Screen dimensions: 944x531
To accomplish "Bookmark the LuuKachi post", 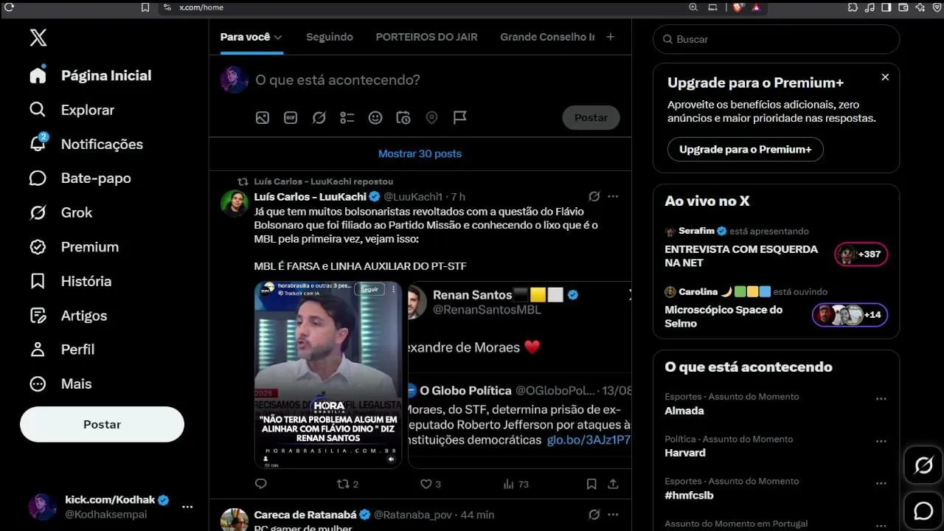I will click(x=591, y=484).
